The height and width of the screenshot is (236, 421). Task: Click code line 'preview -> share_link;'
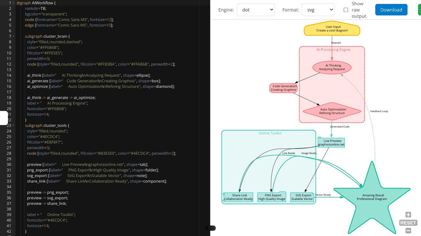tap(47, 204)
